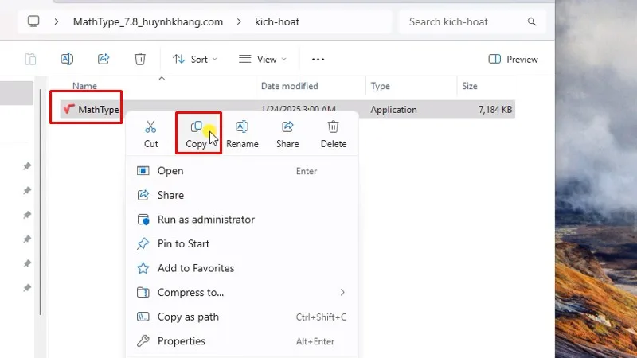Toggle the Preview pane button
This screenshot has height=358, width=637.
point(513,59)
